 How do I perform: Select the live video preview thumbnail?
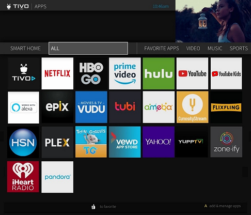[213, 21]
